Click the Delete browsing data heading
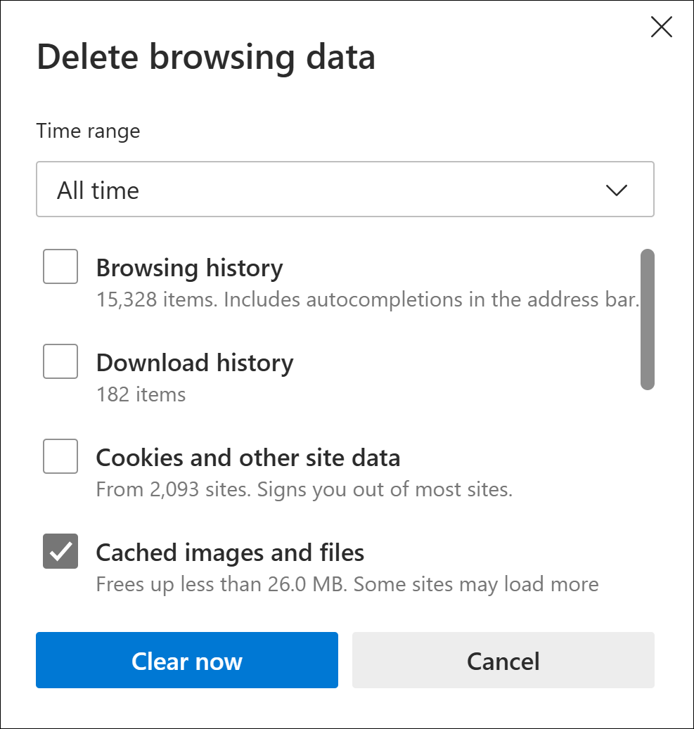Image resolution: width=694 pixels, height=729 pixels. pos(205,58)
